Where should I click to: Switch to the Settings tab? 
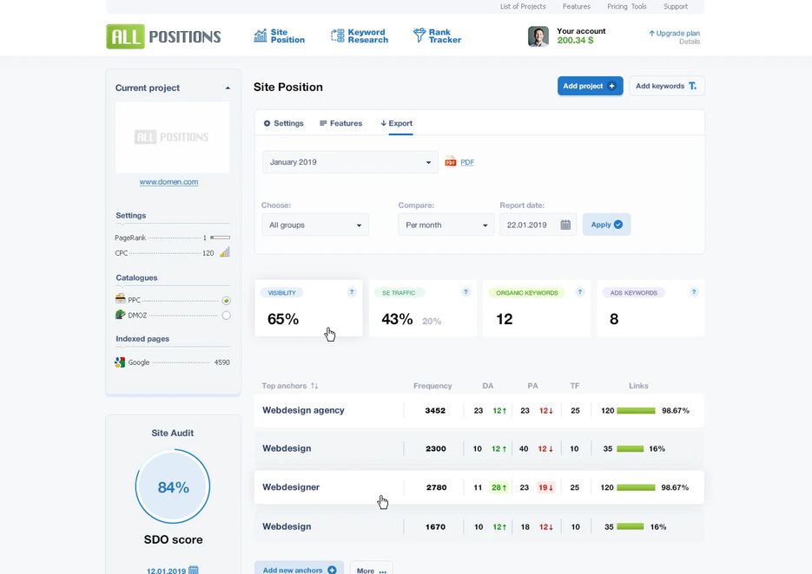click(x=283, y=123)
